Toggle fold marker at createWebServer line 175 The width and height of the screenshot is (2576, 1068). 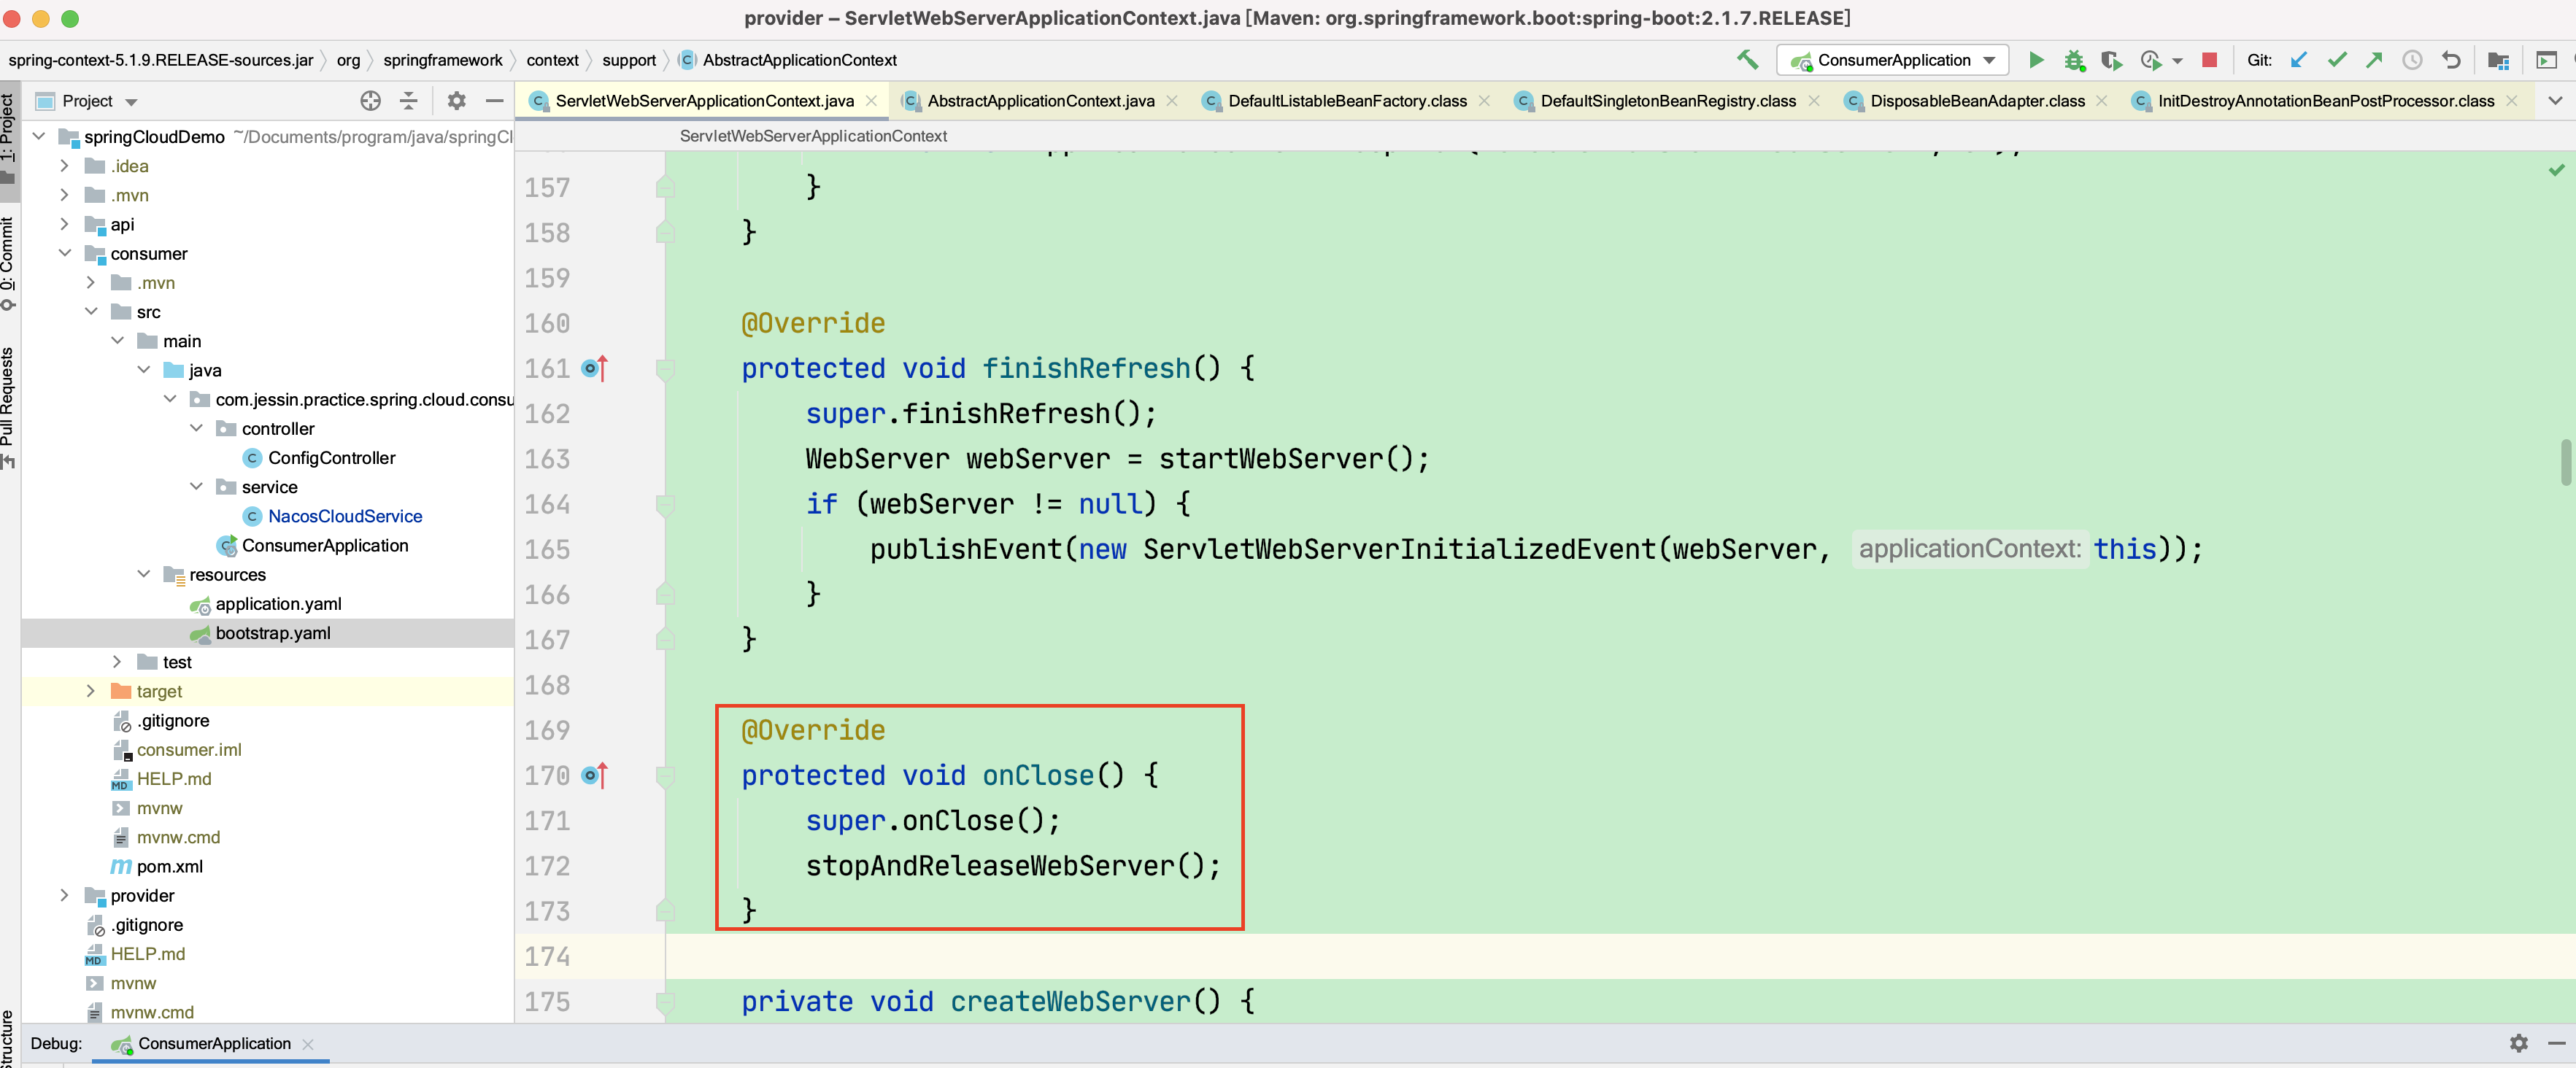[665, 1001]
